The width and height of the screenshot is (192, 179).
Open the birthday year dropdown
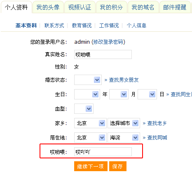pyautogui.click(x=87, y=94)
